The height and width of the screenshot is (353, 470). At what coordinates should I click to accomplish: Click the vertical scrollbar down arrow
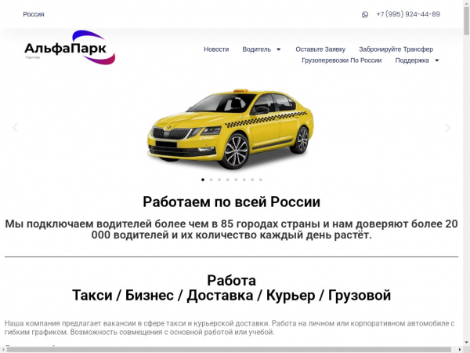point(467,343)
